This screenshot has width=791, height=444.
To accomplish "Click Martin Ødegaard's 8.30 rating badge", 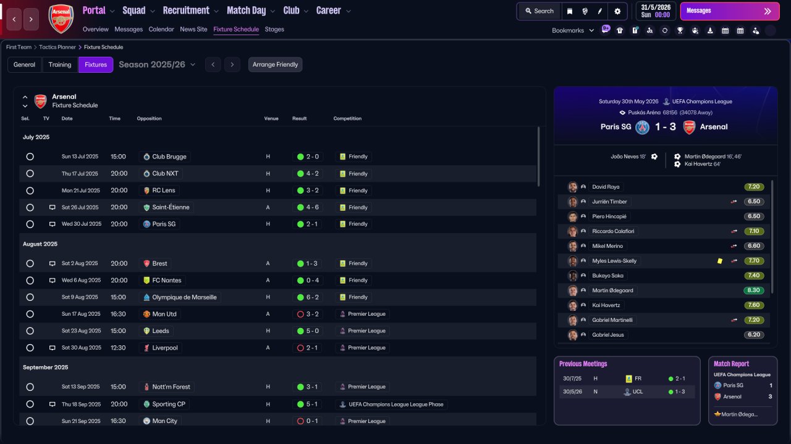I will coord(754,290).
